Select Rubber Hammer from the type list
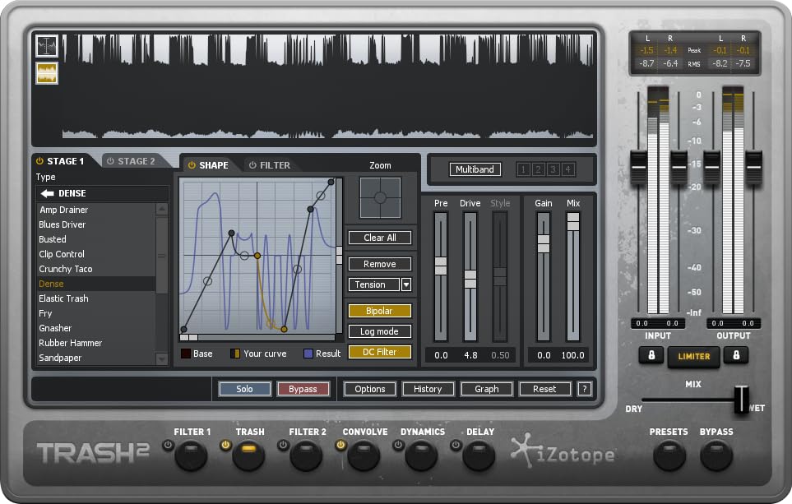792x504 pixels. click(71, 343)
